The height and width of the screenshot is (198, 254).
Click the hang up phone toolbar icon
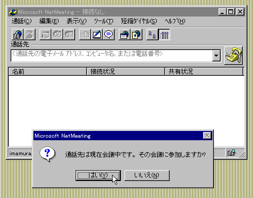click(30, 35)
